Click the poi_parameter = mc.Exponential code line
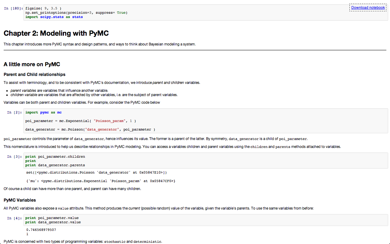Viewport: 390px width, 244px height. (80, 121)
